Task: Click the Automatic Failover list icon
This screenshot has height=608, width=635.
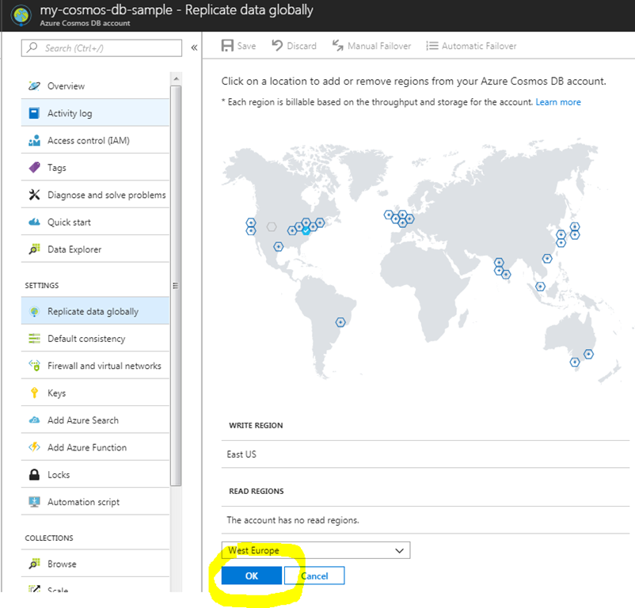Action: [x=432, y=46]
